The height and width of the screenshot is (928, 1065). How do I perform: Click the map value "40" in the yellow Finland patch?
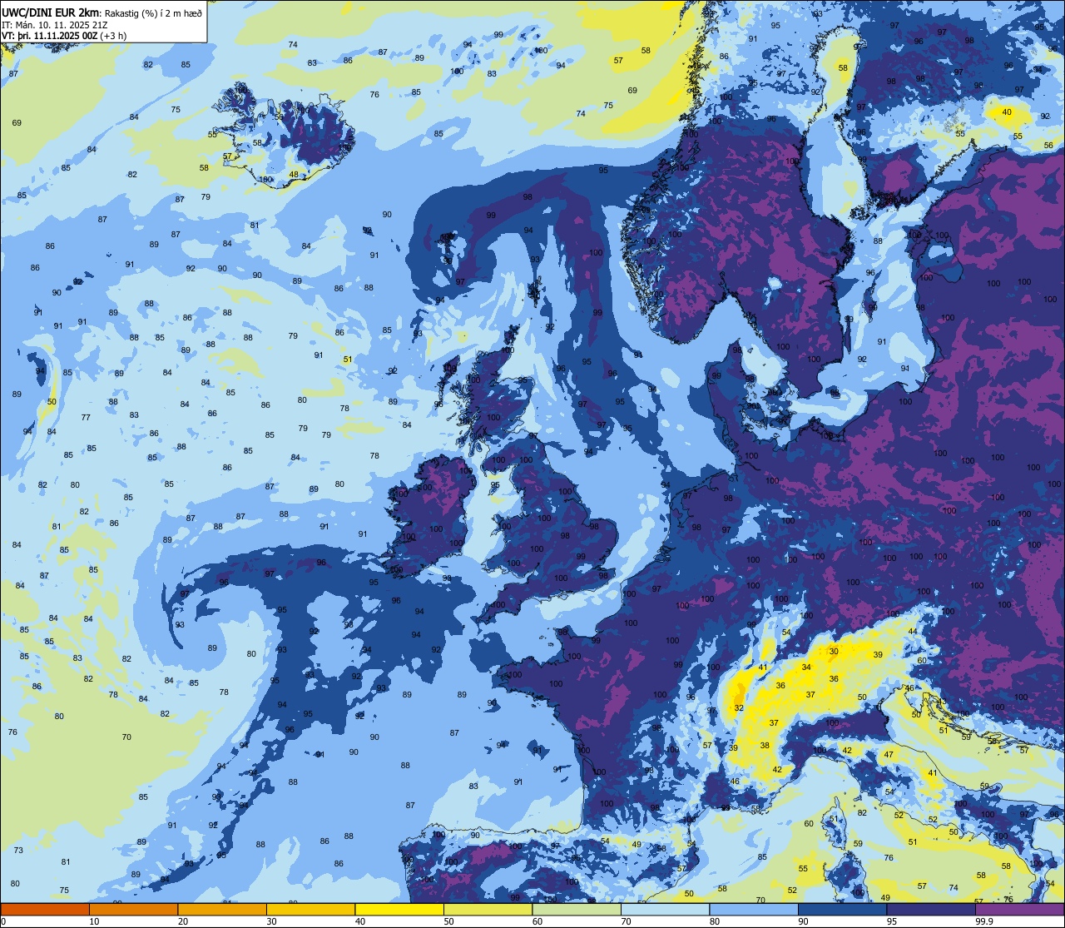[1007, 112]
